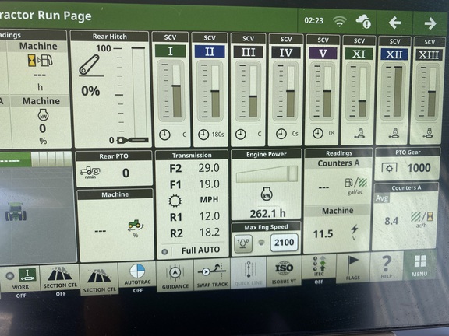Open the FLAGS shortcut

[x=353, y=268]
